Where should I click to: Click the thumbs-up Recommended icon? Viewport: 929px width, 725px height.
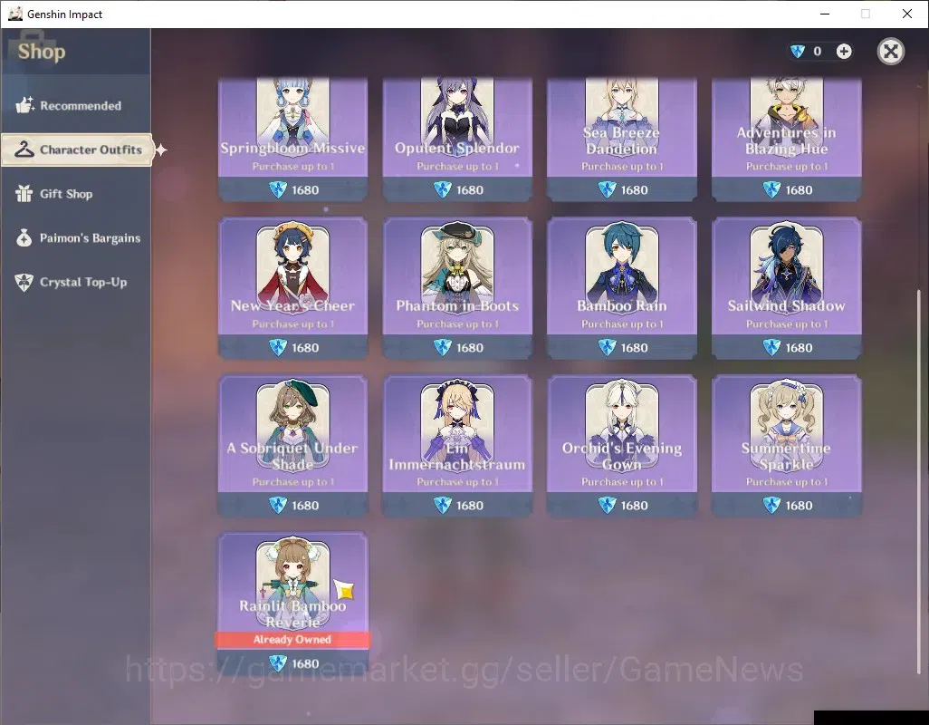[24, 105]
